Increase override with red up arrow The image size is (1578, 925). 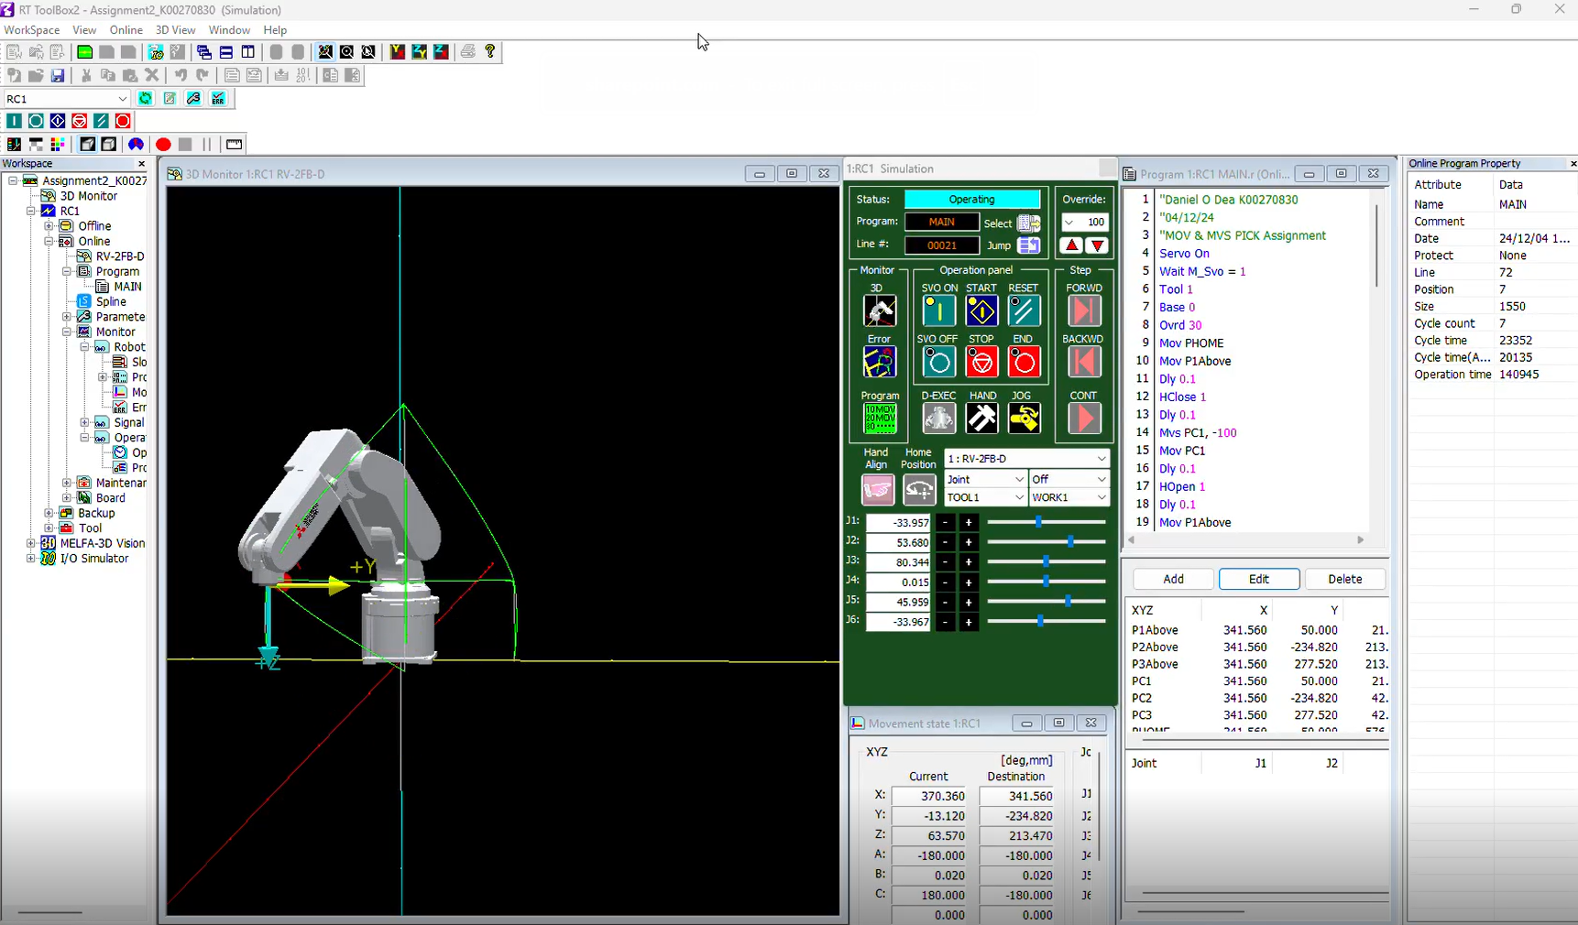[1071, 245]
